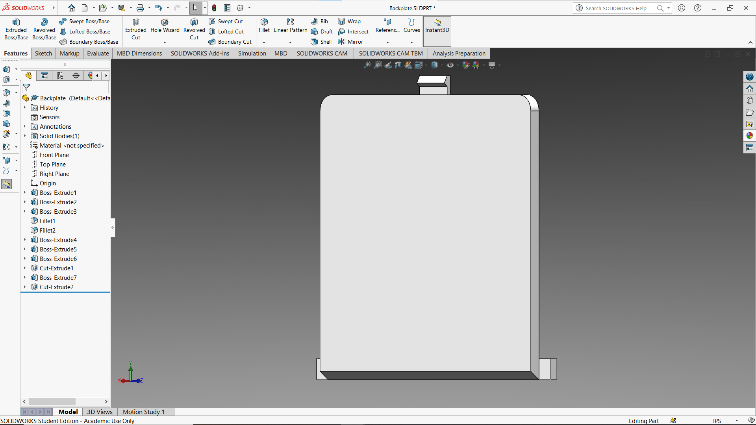Select the Simulation ribbon tab
Viewport: 756px width, 425px height.
[252, 54]
